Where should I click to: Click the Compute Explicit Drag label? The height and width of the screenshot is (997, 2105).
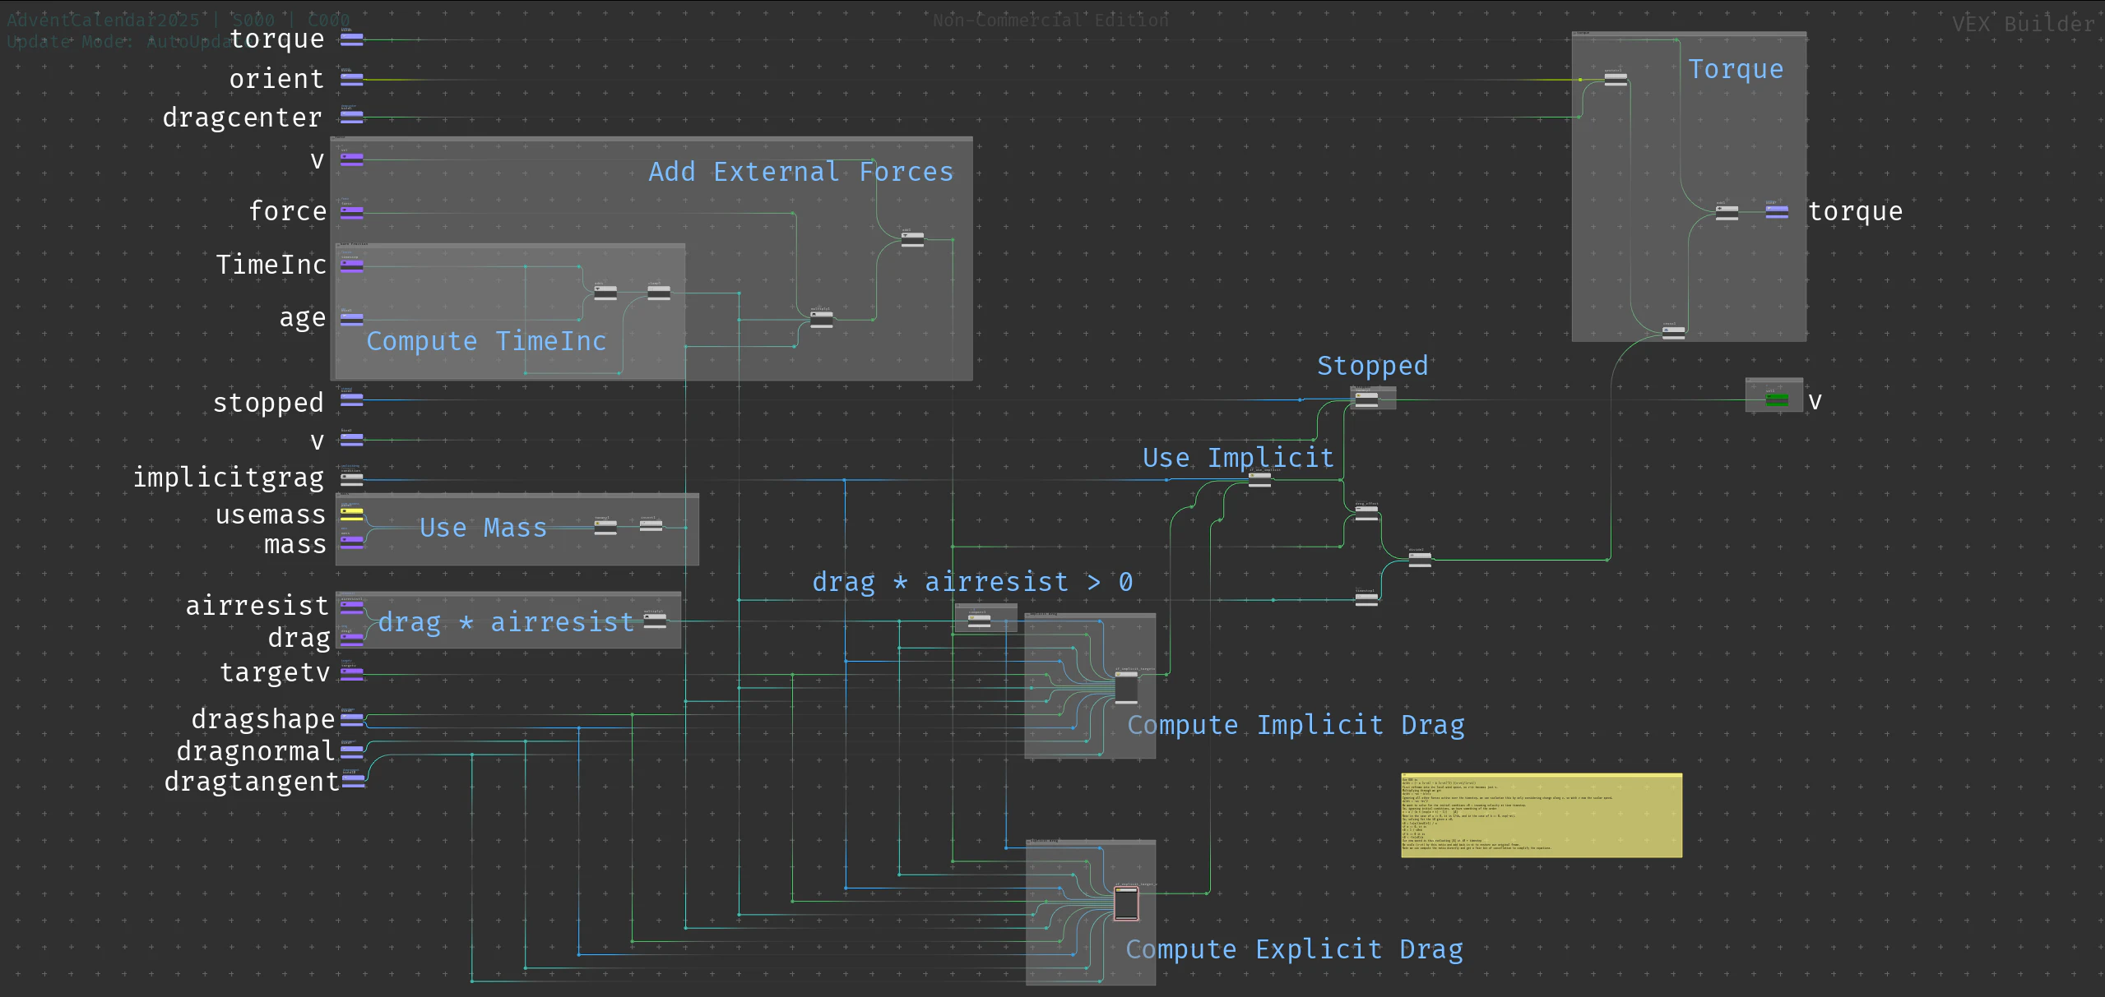1294,949
